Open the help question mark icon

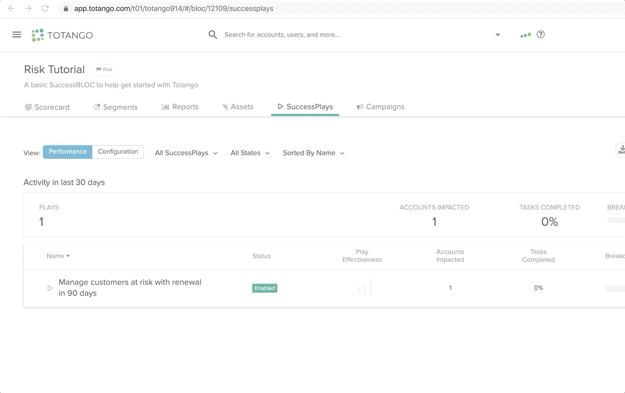(x=541, y=34)
